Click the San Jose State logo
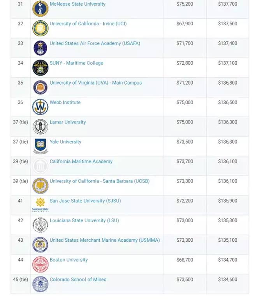 [x=40, y=205]
